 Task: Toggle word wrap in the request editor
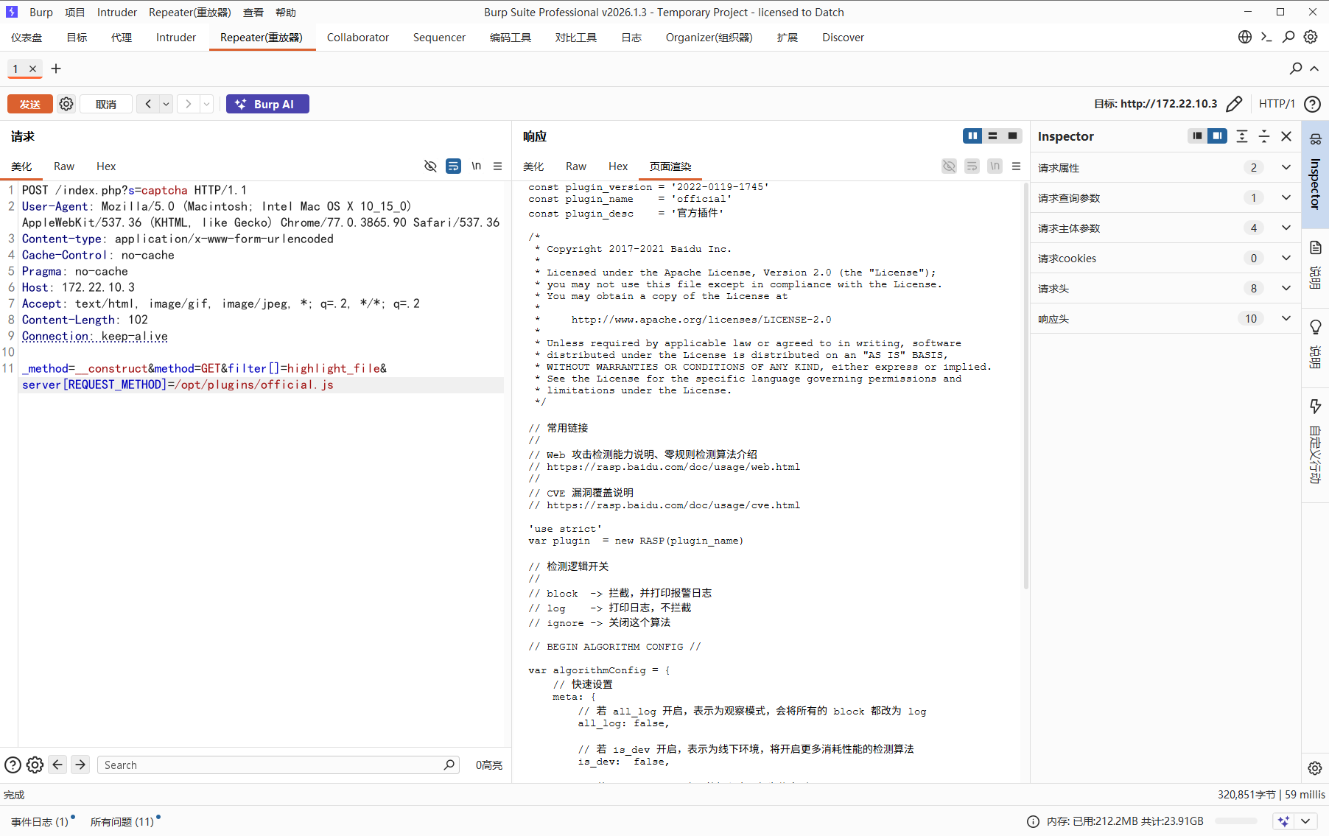[454, 166]
